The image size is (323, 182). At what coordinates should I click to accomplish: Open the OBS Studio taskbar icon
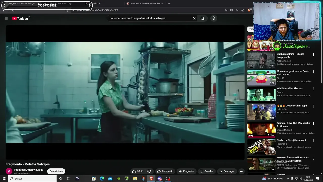pos(168,179)
